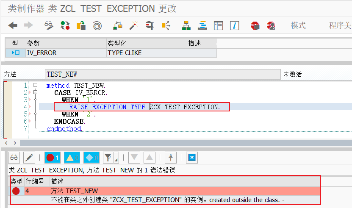Click the ENDCASE. code line
The height and width of the screenshot is (208, 352).
pos(70,121)
